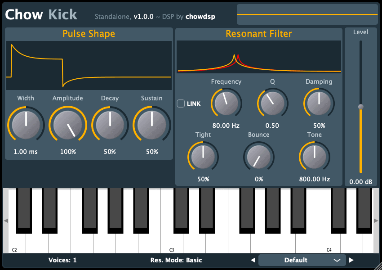Image resolution: width=382 pixels, height=270 pixels.
Task: Click the Level slider handle
Action: (360, 107)
